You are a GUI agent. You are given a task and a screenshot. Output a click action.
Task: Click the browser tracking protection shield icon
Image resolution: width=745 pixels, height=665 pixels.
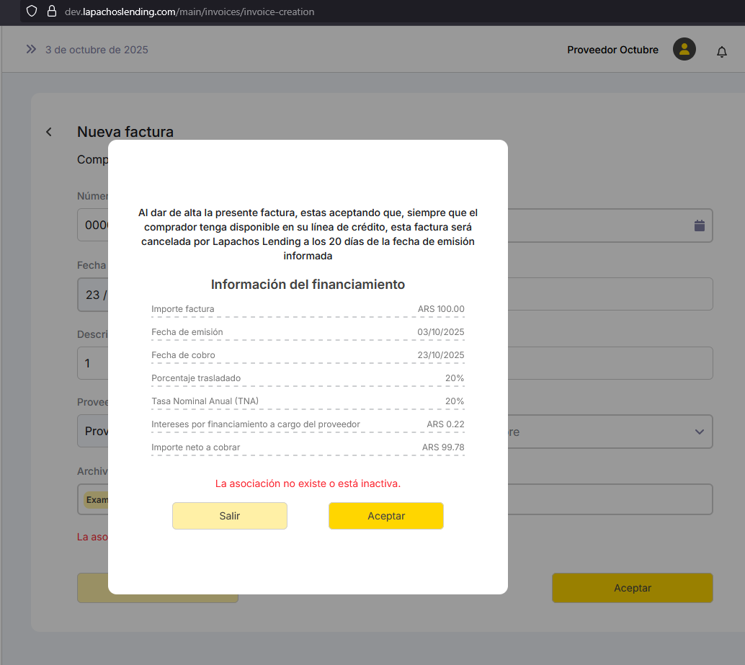coord(31,12)
